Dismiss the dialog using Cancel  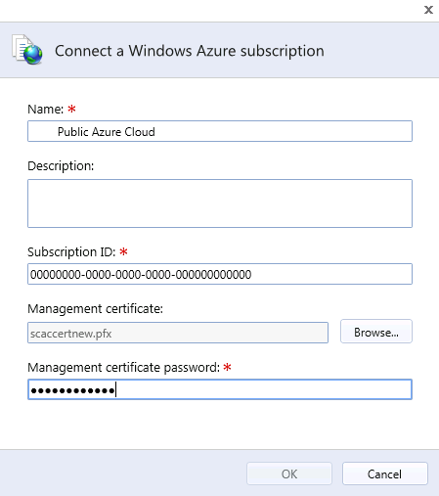point(385,473)
